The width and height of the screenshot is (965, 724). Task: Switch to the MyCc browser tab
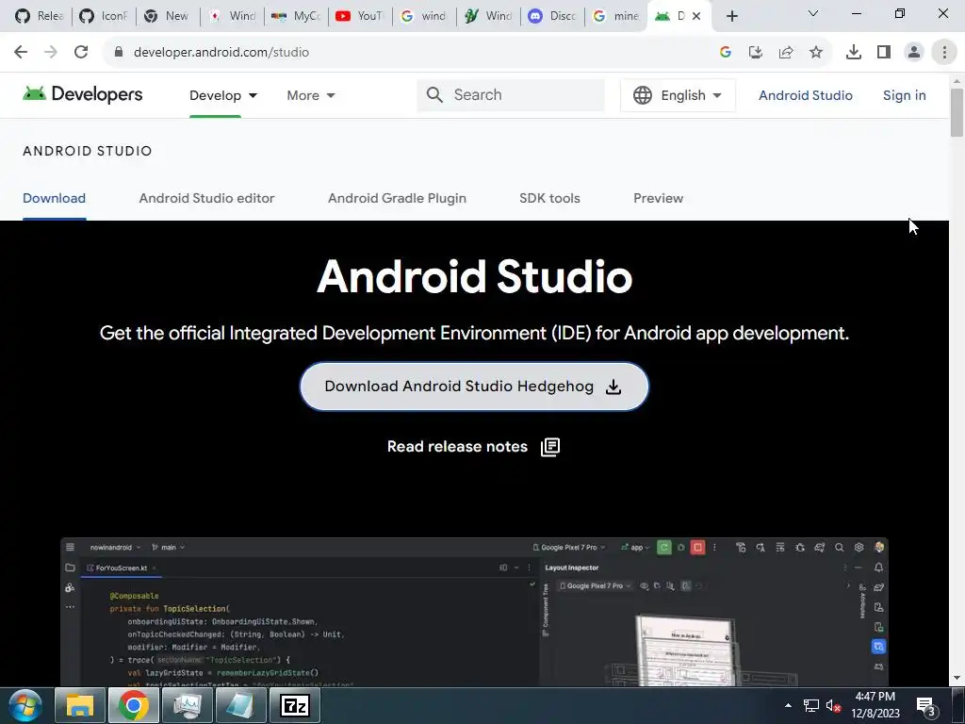click(x=296, y=16)
